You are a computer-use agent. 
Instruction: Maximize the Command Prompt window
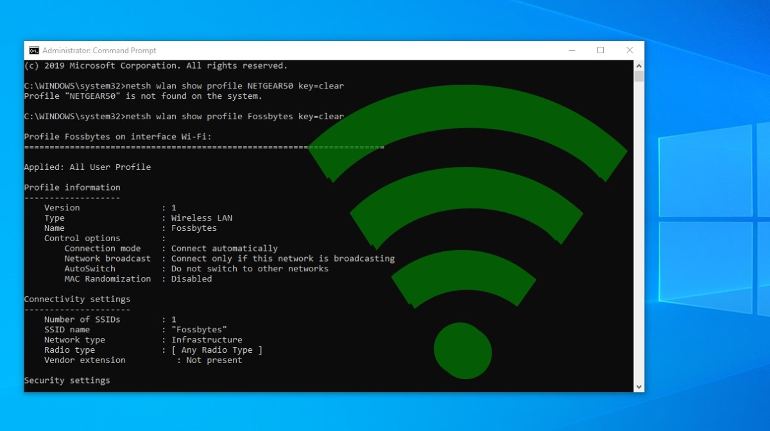tap(601, 50)
